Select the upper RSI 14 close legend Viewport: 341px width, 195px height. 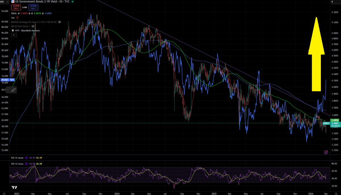(18, 158)
